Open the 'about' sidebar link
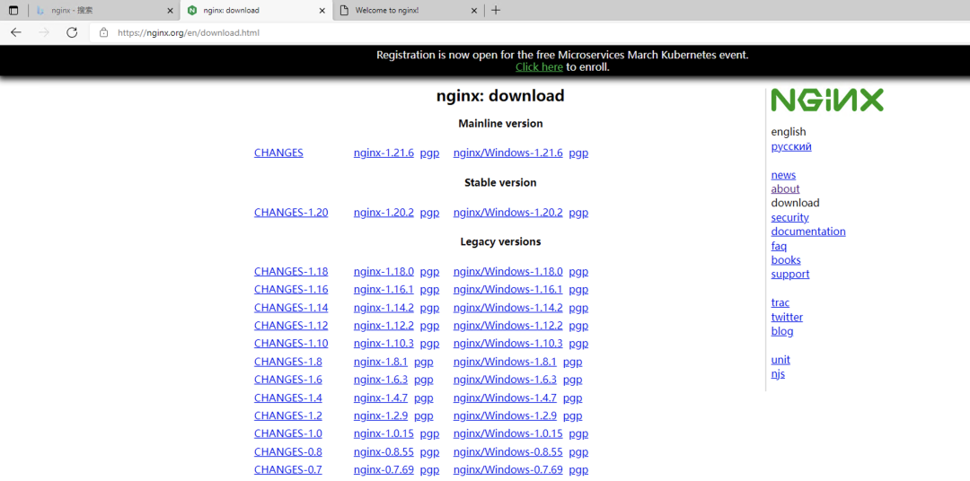 coord(785,188)
